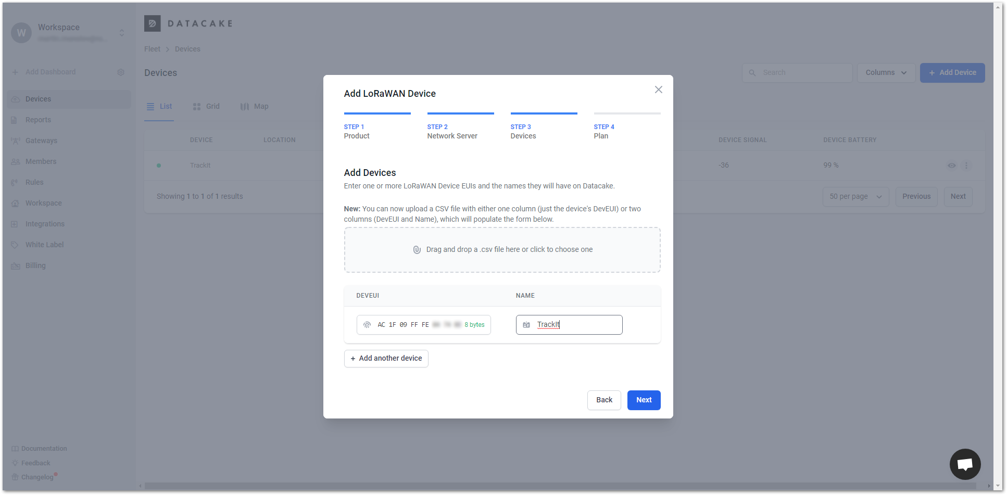Open the Columns dropdown
The width and height of the screenshot is (1007, 495).
886,73
